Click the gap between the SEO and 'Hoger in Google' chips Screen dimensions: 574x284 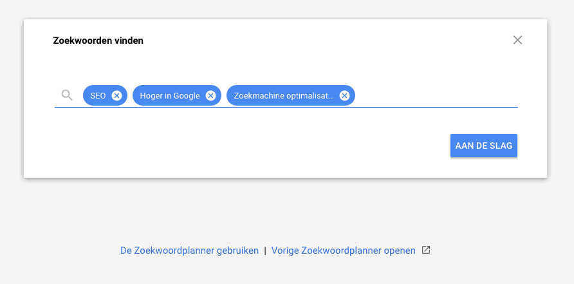click(x=130, y=96)
